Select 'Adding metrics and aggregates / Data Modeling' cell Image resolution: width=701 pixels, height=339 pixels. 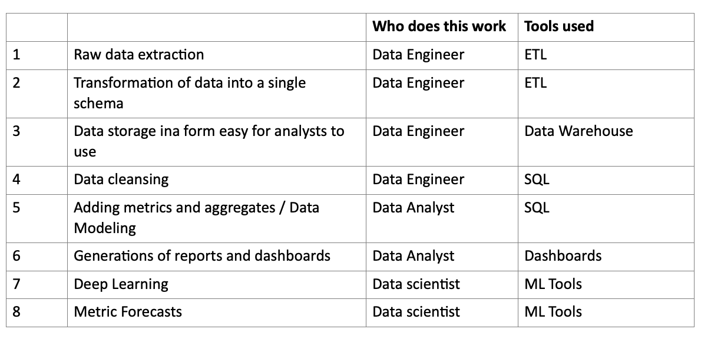(216, 218)
